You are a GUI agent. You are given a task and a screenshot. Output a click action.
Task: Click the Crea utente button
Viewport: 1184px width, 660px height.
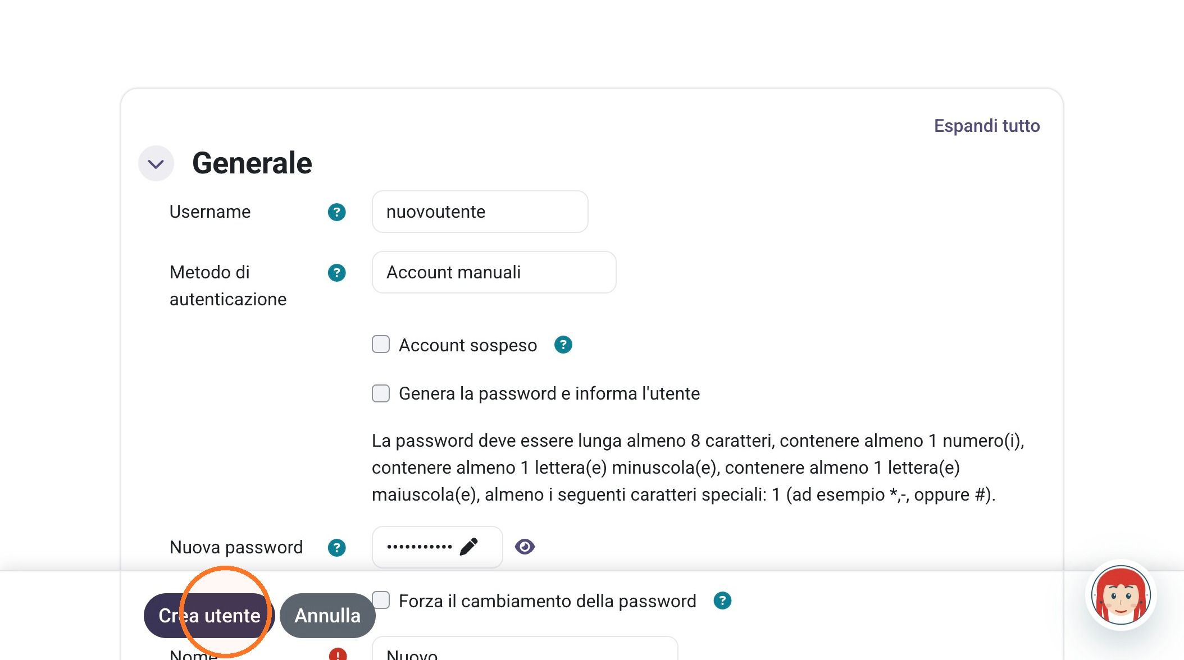209,616
